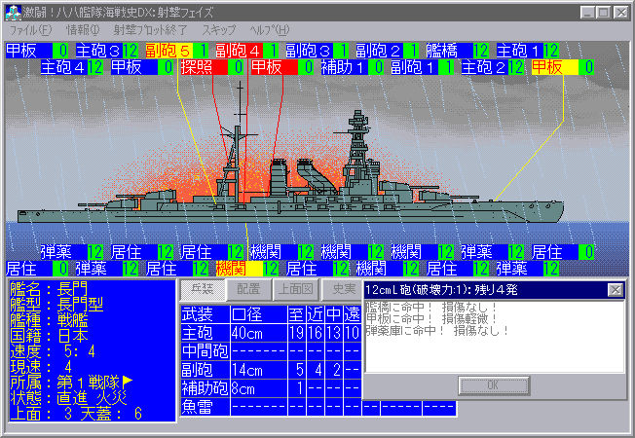Viewport: 635px width, 438px height.
Task: Click the app icon in the title bar
Action: (12, 12)
